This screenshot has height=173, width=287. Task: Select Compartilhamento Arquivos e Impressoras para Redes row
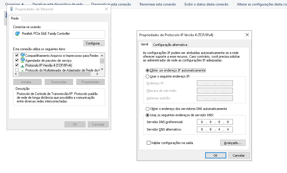[62, 55]
